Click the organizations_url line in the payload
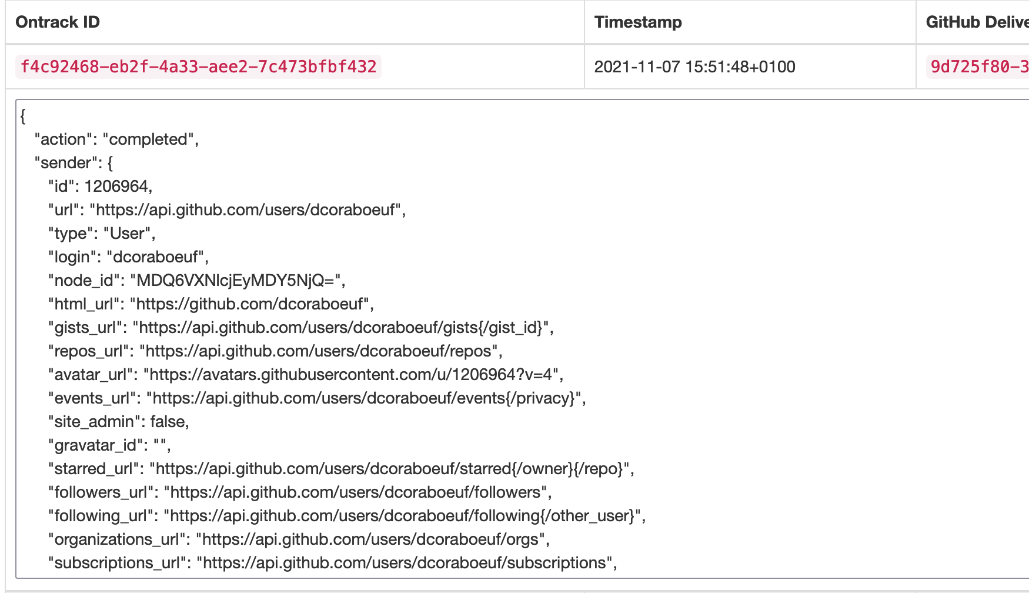 (x=299, y=539)
